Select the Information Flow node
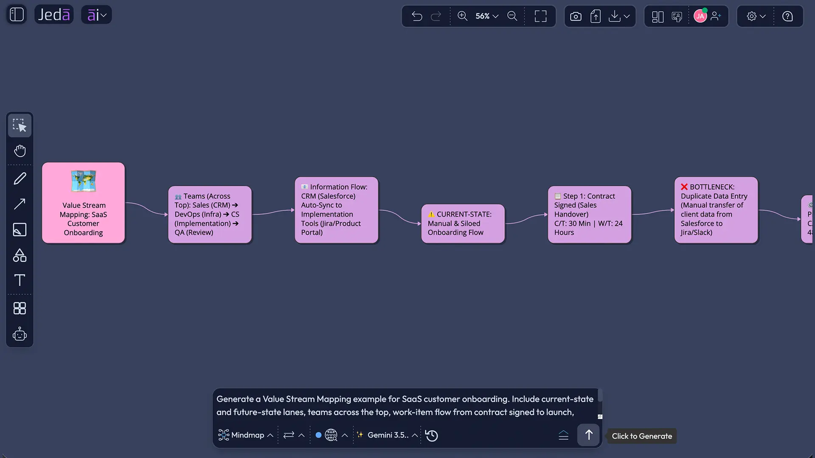 coord(337,210)
